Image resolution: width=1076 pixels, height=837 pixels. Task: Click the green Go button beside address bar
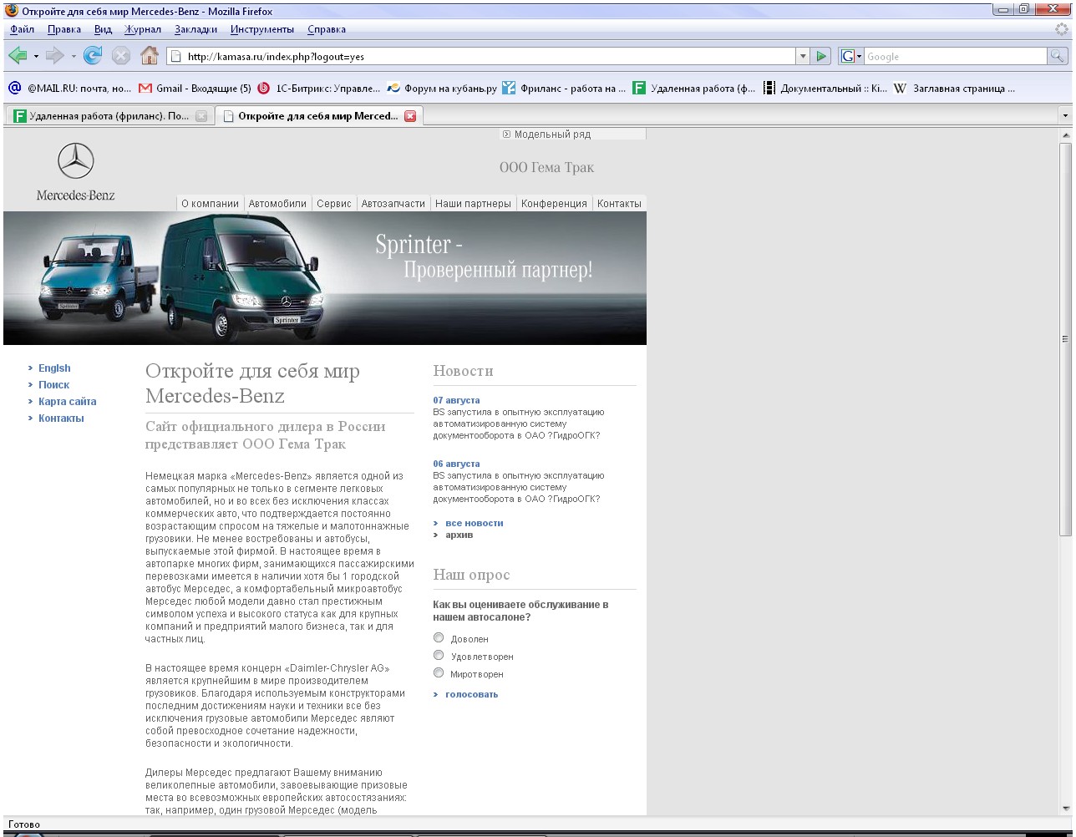[x=822, y=56]
